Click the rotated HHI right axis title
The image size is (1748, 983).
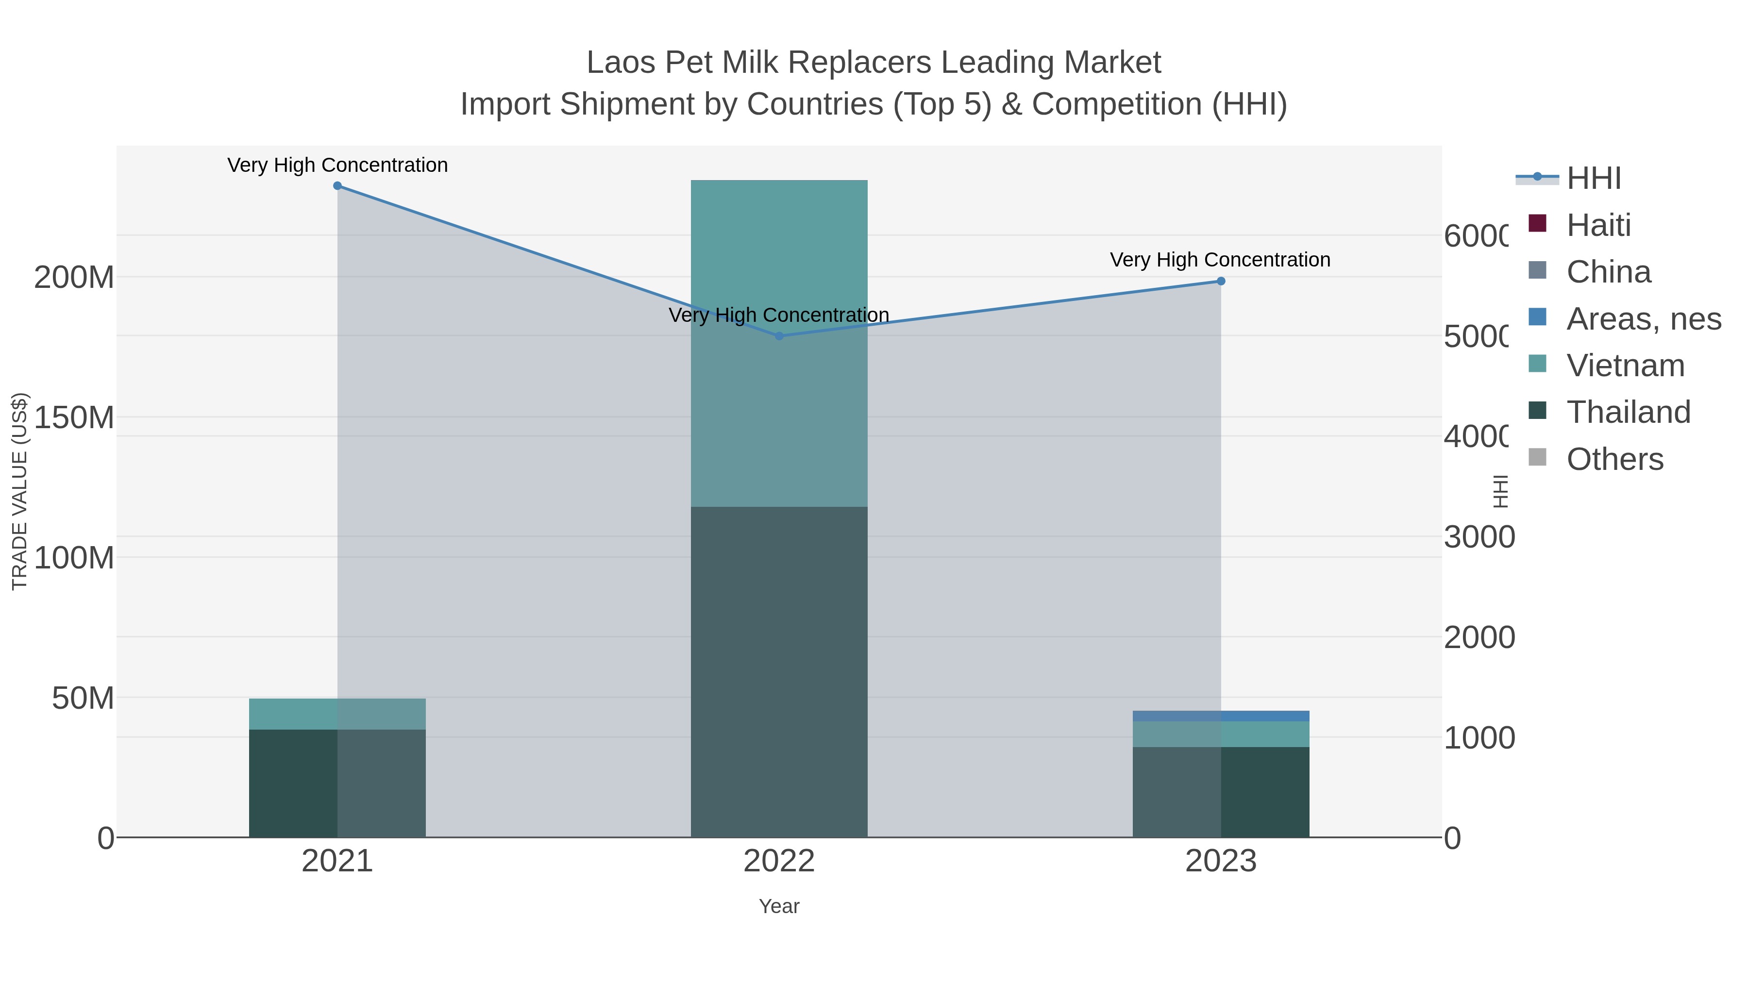click(1500, 491)
